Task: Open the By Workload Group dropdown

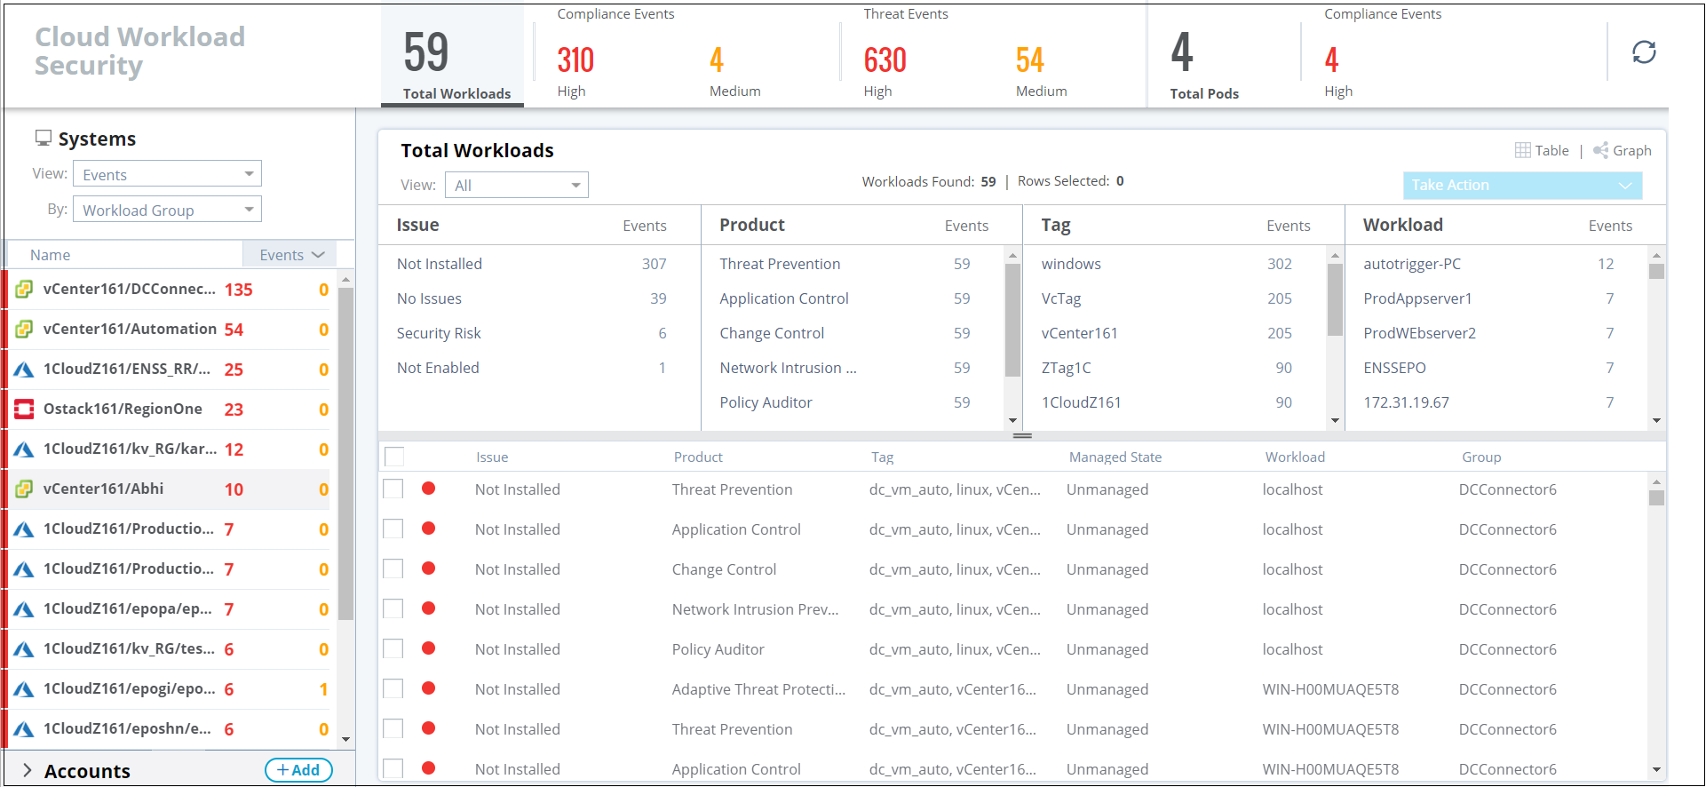Action: [x=167, y=210]
